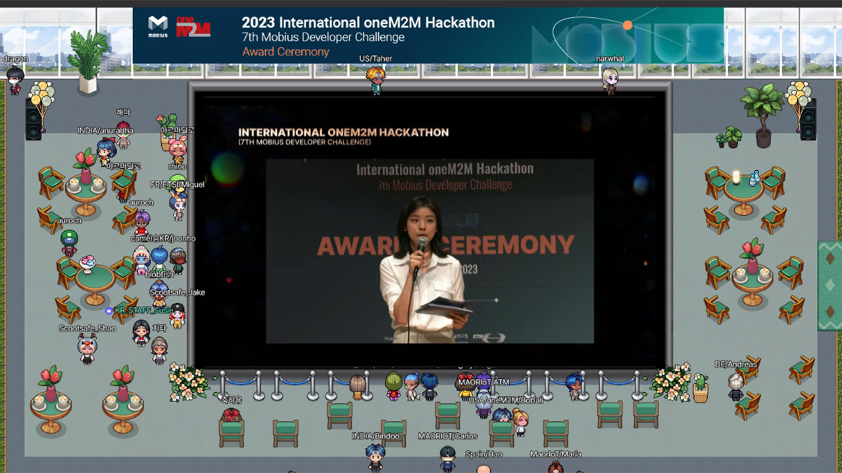Click the 2023 International oneM2M Hackathon banner title
This screenshot has width=842, height=473.
[x=368, y=22]
